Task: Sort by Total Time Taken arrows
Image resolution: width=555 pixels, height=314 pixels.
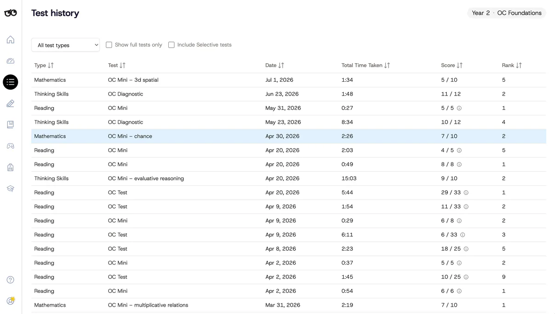Action: pyautogui.click(x=387, y=66)
